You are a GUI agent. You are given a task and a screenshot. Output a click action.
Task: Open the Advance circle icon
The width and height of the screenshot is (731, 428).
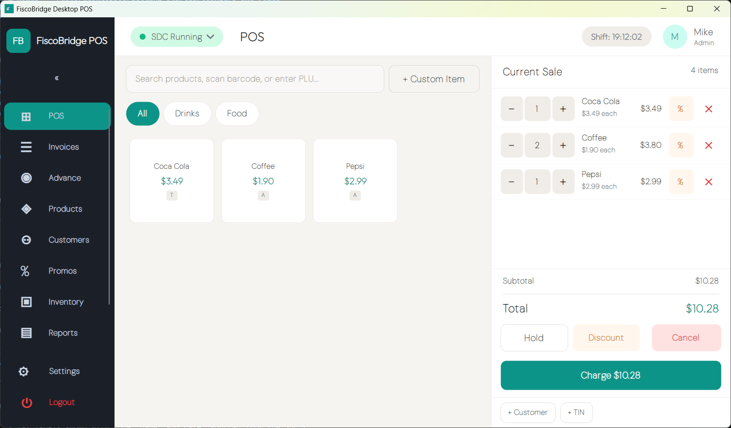[26, 178]
